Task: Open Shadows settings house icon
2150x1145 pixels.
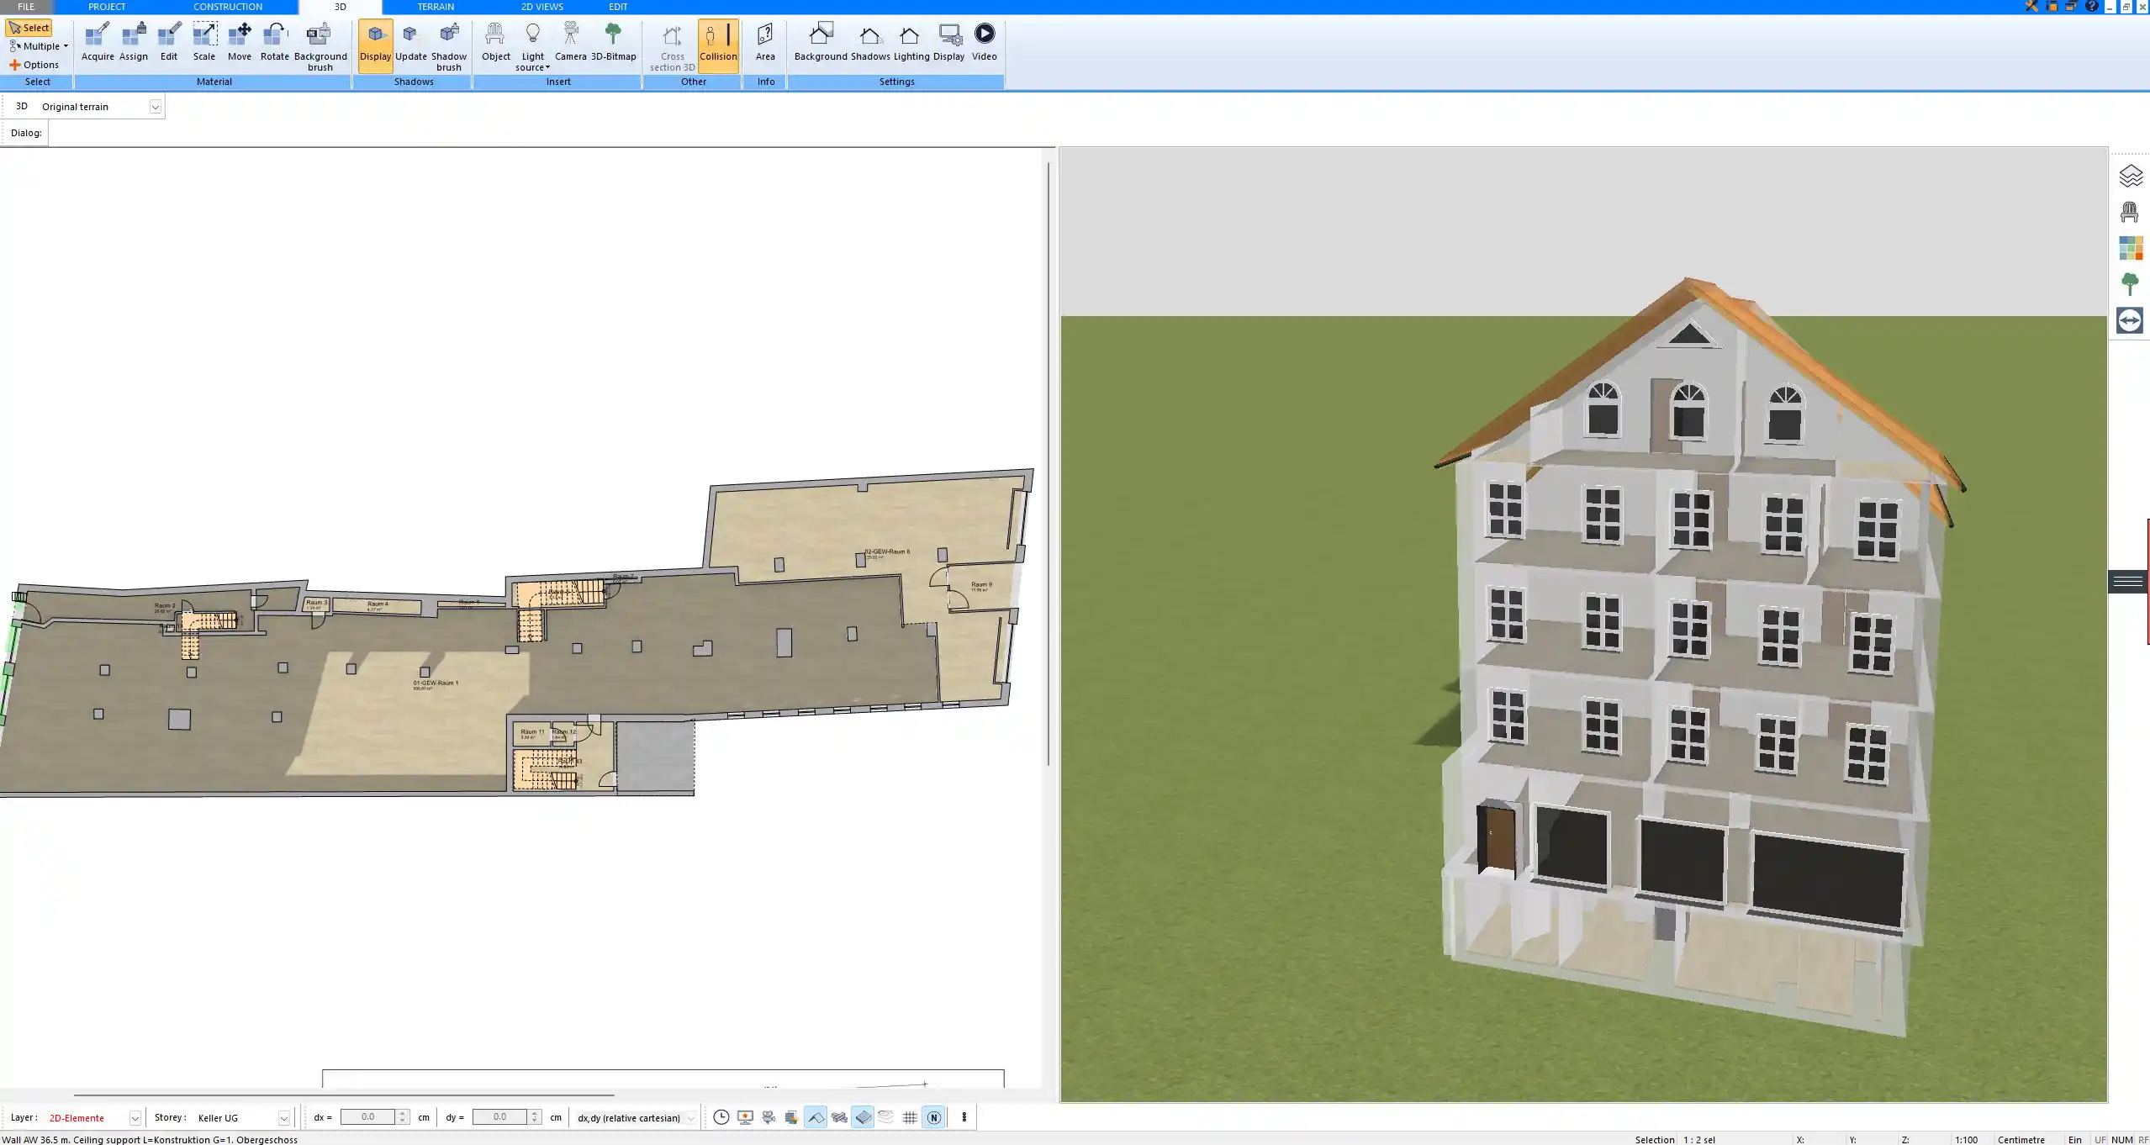Action: pyautogui.click(x=870, y=42)
